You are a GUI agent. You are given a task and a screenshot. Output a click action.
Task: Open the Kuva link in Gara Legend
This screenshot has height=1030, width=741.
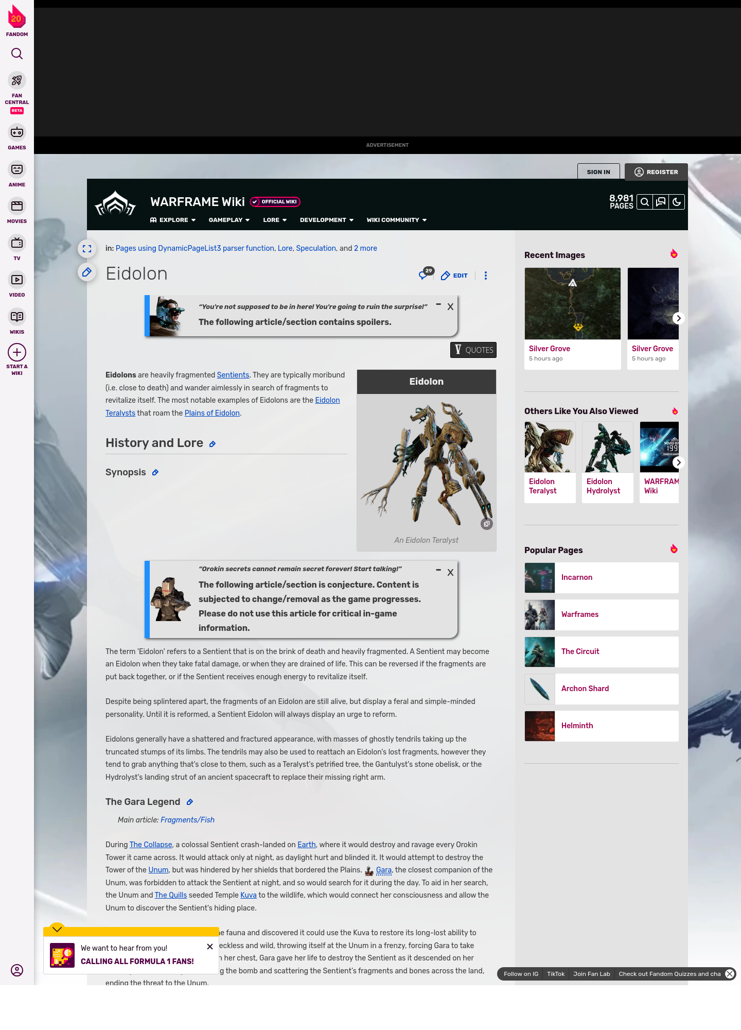pos(249,895)
